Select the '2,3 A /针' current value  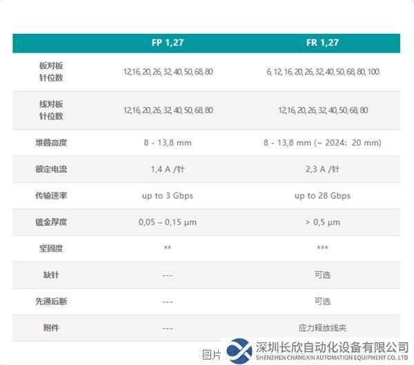[x=322, y=169]
